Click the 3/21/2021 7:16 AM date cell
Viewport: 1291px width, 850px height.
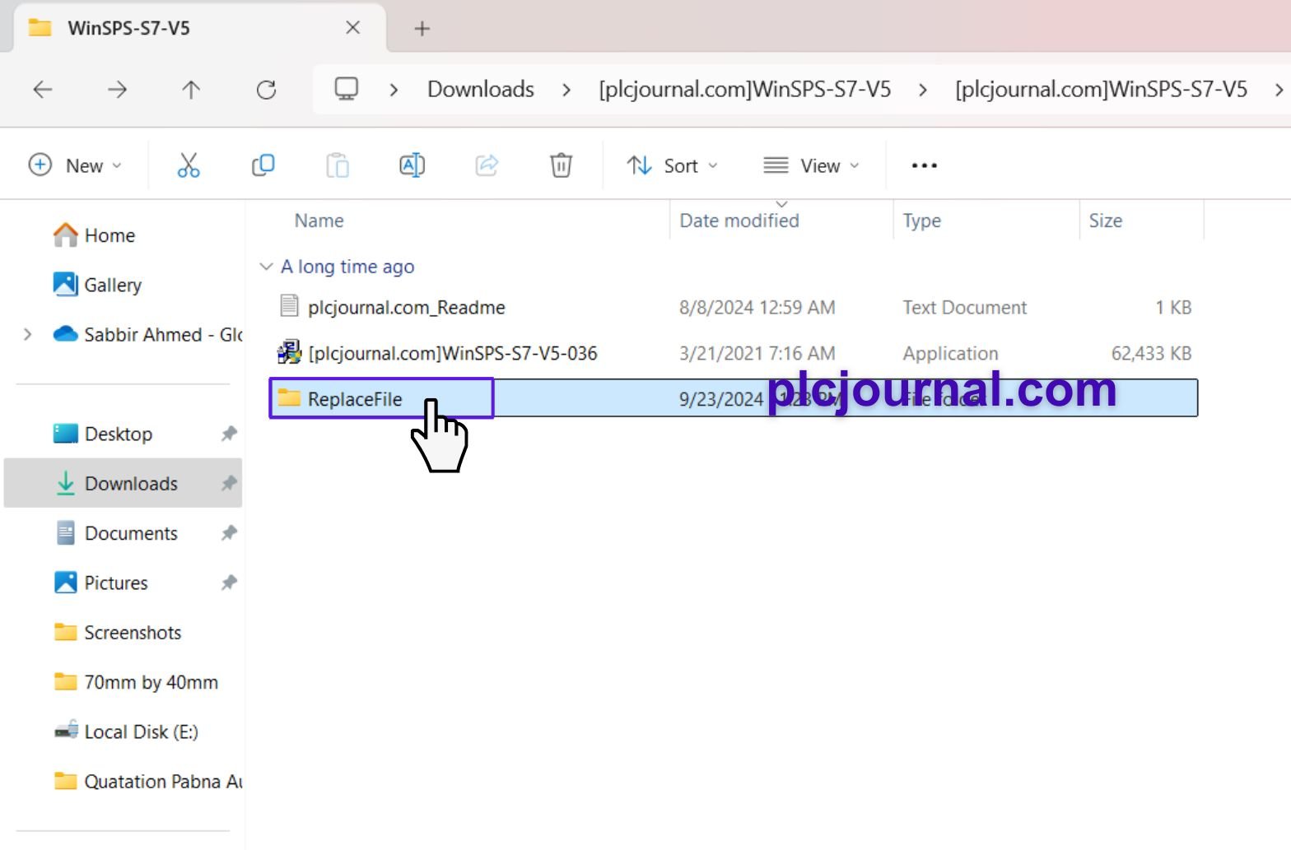757,354
